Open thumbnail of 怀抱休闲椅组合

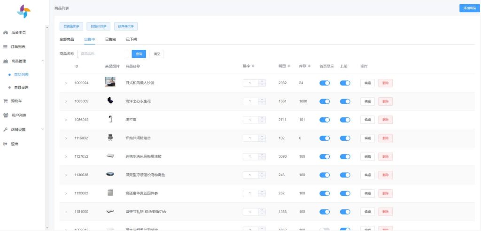tap(110, 138)
